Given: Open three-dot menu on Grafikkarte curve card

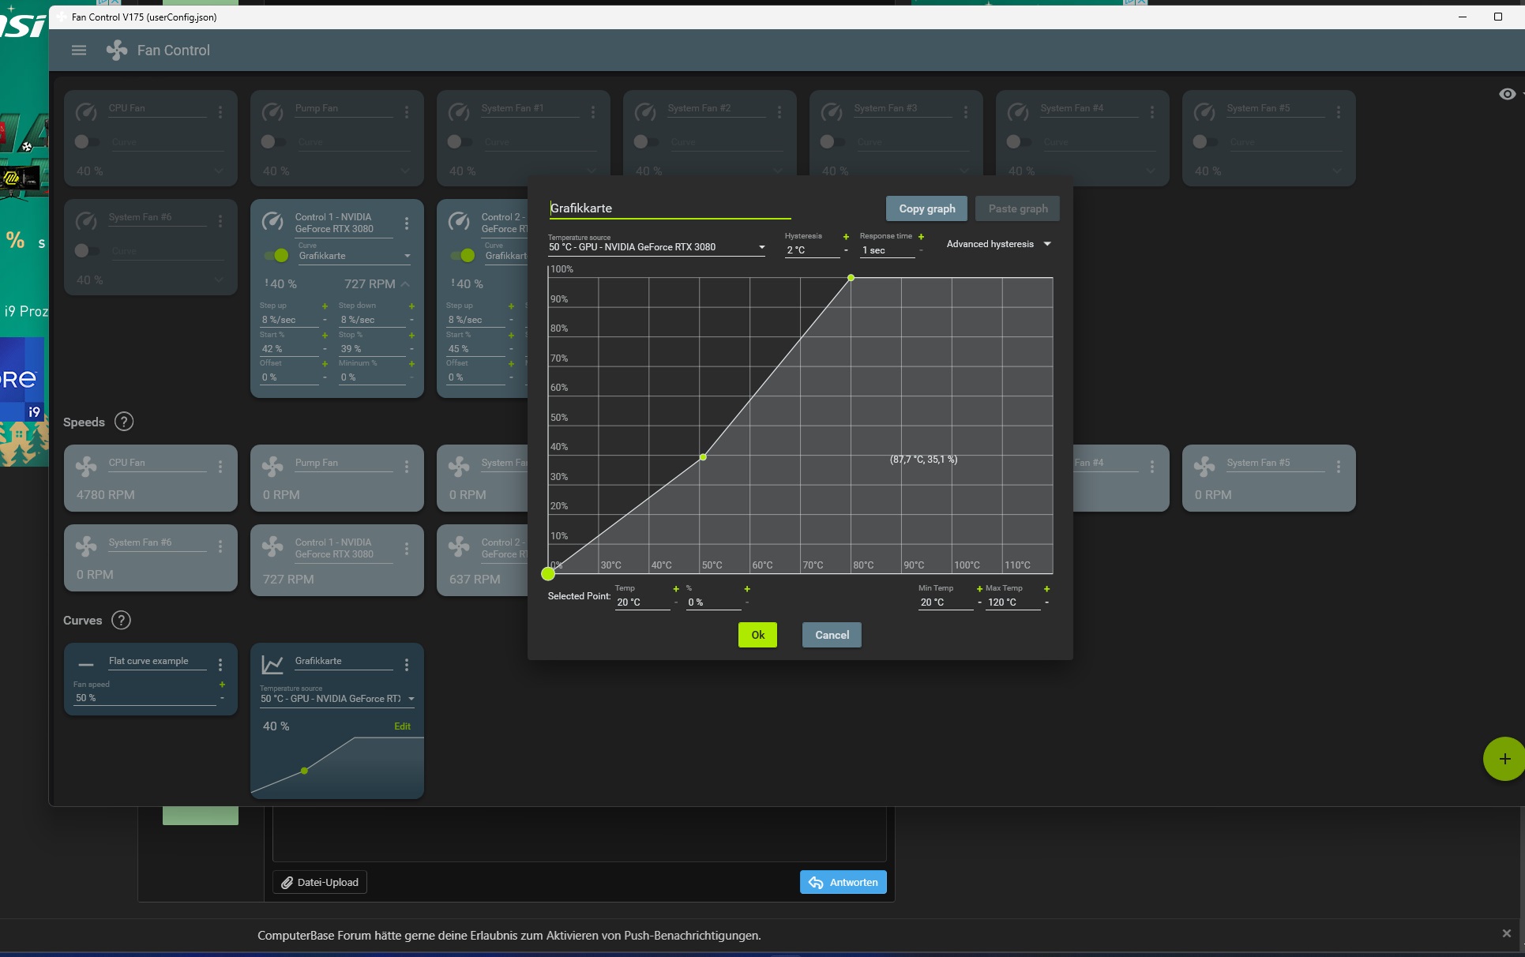Looking at the screenshot, I should pyautogui.click(x=407, y=665).
